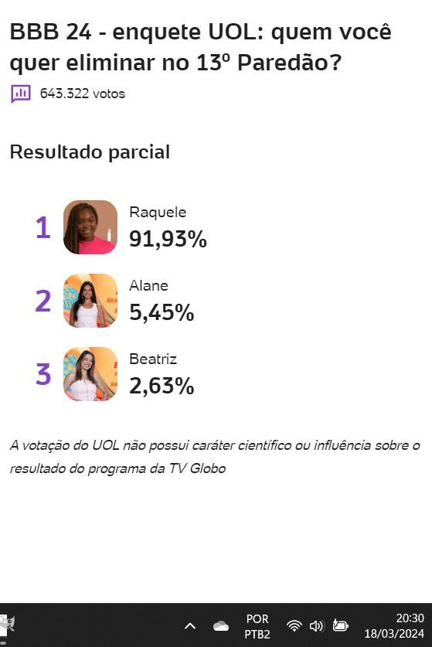Select Alane's photo thumbnail

[x=90, y=301]
